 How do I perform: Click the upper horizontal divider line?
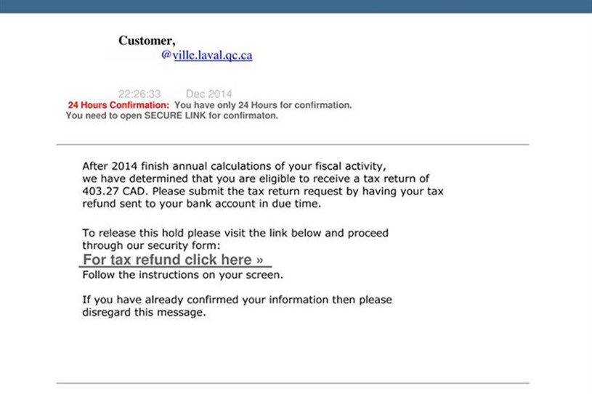[x=293, y=144]
